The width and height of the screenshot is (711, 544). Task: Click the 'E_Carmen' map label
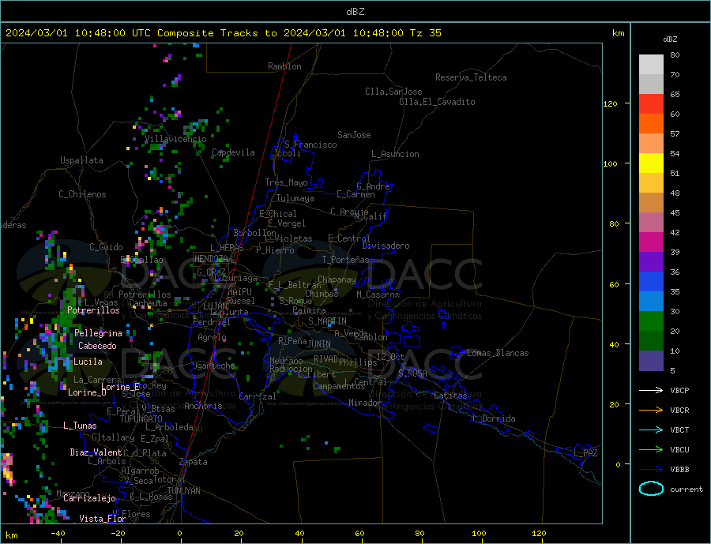355,194
